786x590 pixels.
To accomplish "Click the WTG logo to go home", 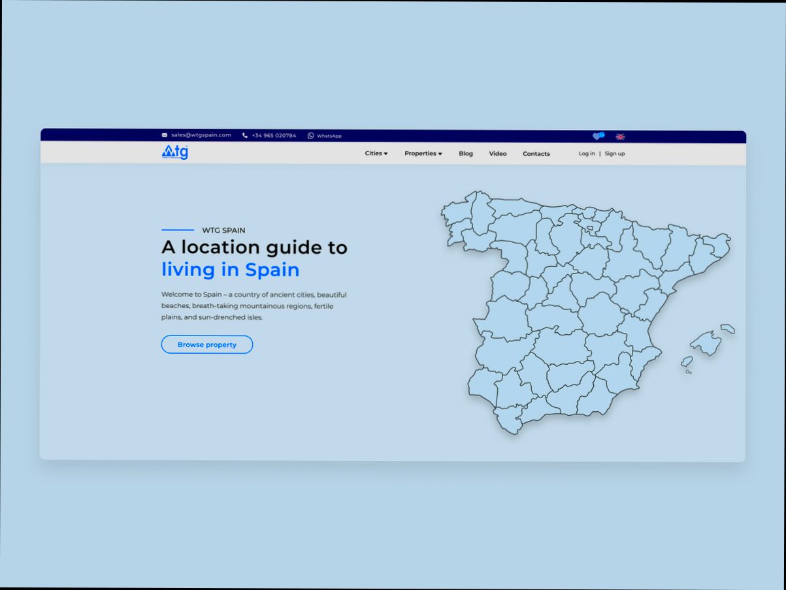I will [174, 153].
